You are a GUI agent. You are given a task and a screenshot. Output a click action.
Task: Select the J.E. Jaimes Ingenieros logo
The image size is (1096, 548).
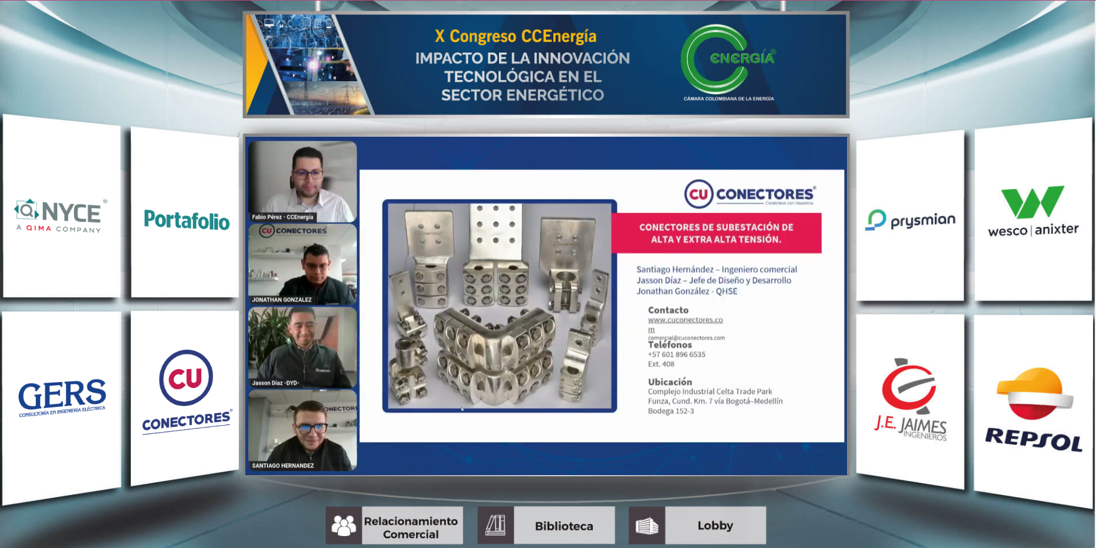[910, 400]
